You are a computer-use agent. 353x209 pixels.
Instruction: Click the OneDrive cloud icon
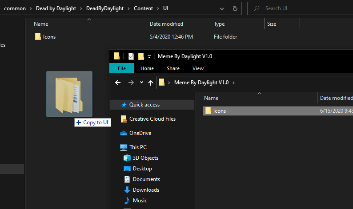point(124,133)
